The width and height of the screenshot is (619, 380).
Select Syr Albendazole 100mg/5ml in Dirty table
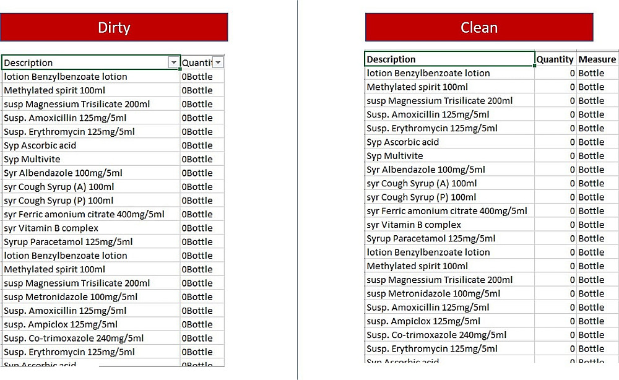[x=91, y=173]
